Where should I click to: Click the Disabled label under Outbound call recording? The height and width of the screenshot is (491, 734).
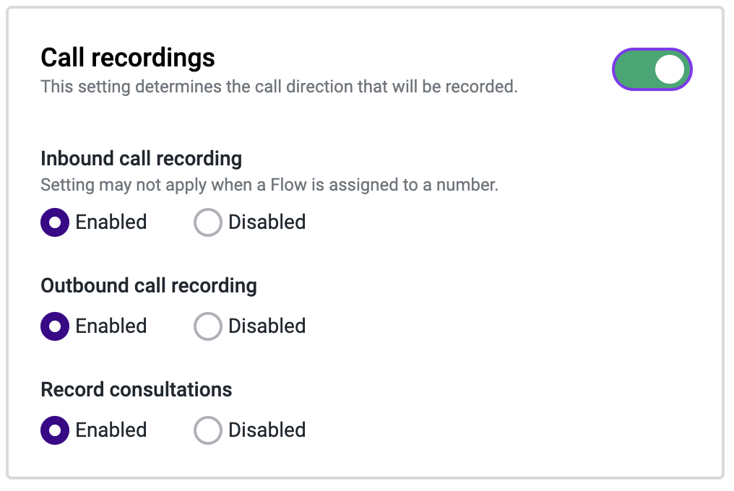coord(267,326)
